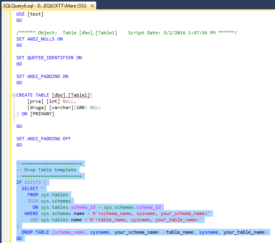Click the USE [test] statement line
Viewport: 275px width, 243px height.
[x=30, y=14]
